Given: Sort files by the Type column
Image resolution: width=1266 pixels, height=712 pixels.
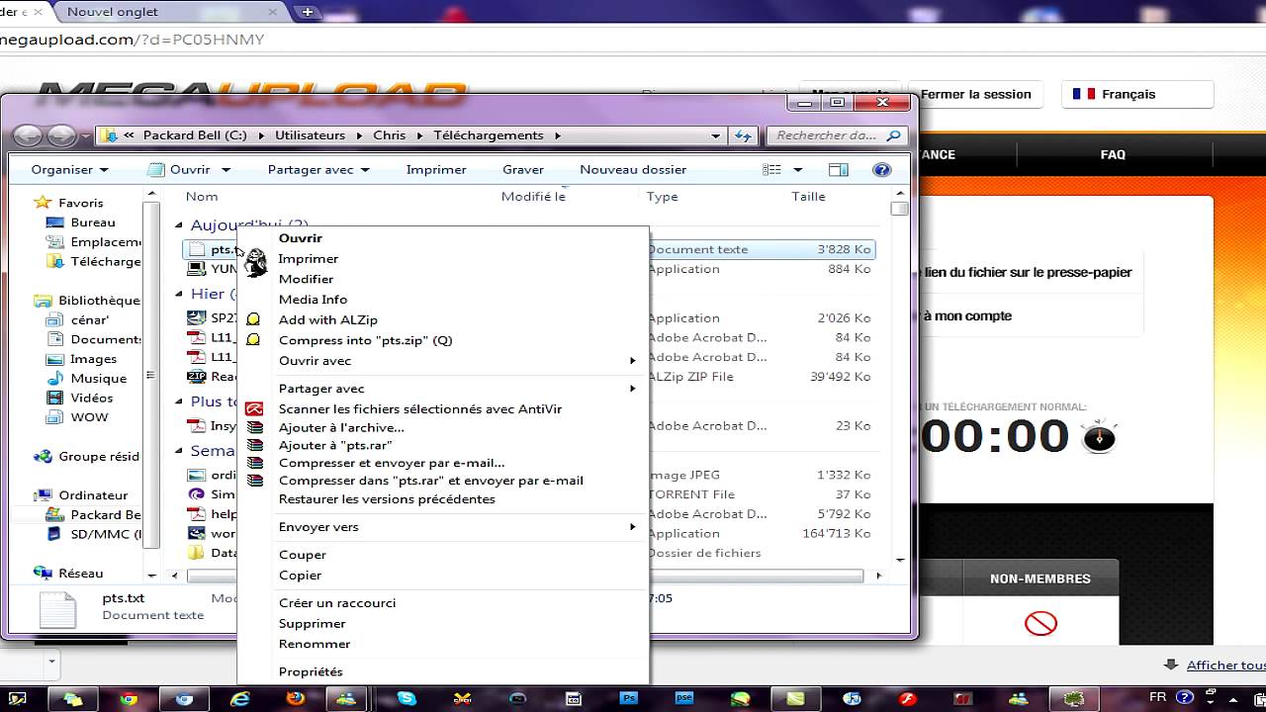Looking at the screenshot, I should pyautogui.click(x=663, y=196).
